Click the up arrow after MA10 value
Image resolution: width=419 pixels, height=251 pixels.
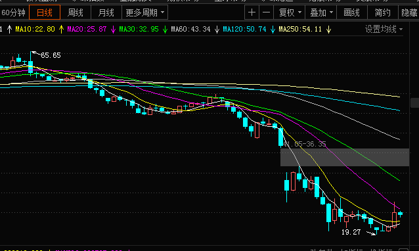point(61,29)
